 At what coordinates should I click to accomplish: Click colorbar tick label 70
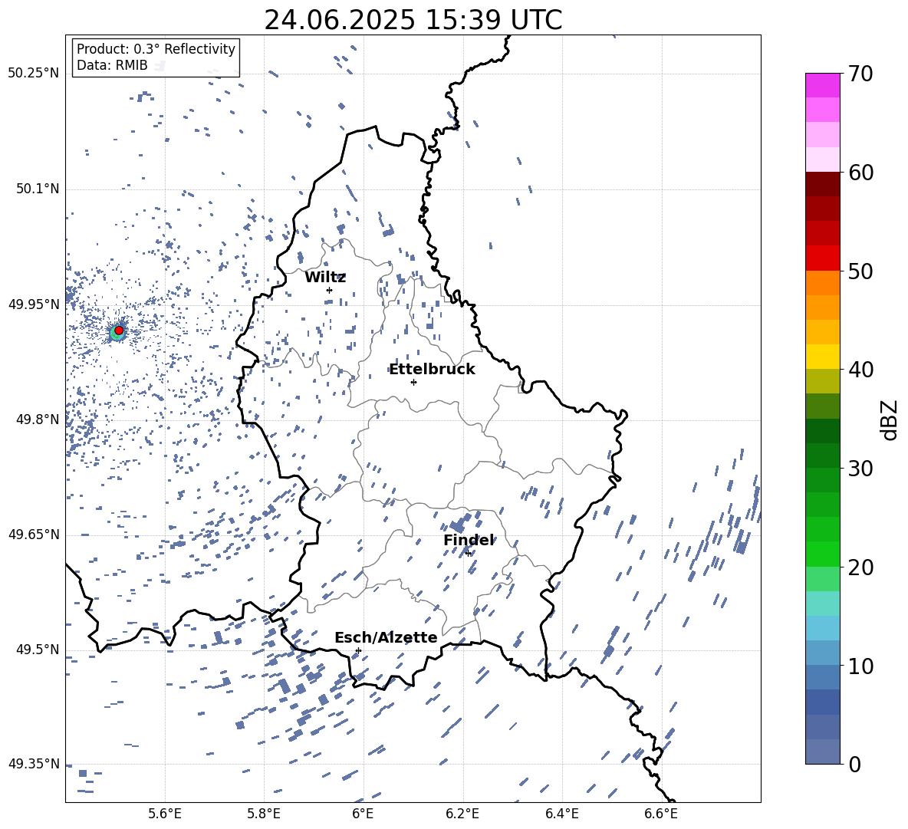click(x=860, y=74)
